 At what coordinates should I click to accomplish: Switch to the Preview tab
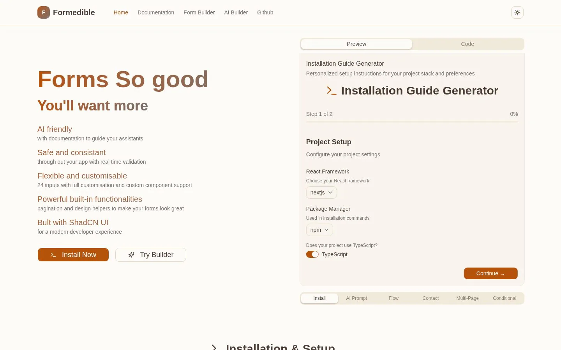pos(356,44)
